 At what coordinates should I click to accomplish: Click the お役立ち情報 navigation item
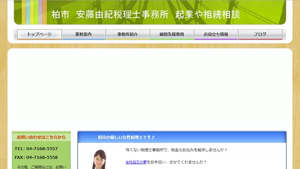215,34
